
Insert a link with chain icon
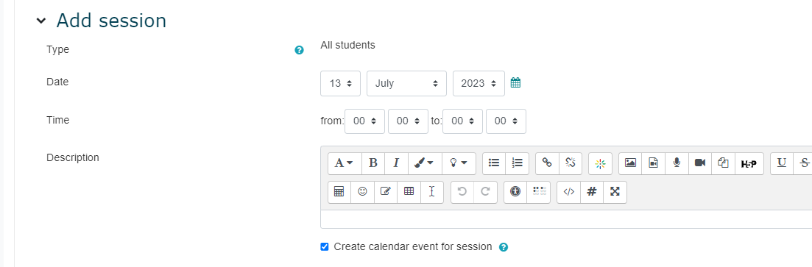pos(547,163)
